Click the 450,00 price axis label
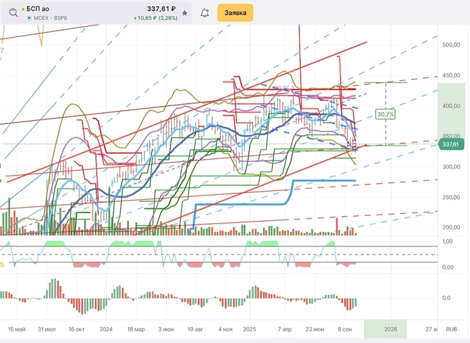 click(451, 76)
